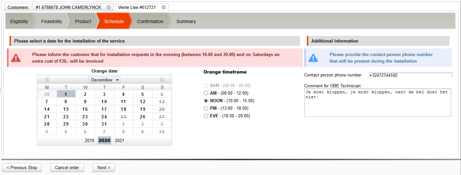Choose EVE 18:00 - 20:00 timeframe

tap(206, 116)
